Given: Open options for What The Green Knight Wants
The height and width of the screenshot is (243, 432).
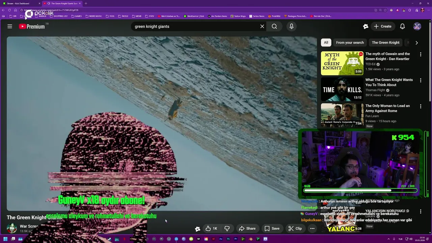Looking at the screenshot, I should point(421,80).
